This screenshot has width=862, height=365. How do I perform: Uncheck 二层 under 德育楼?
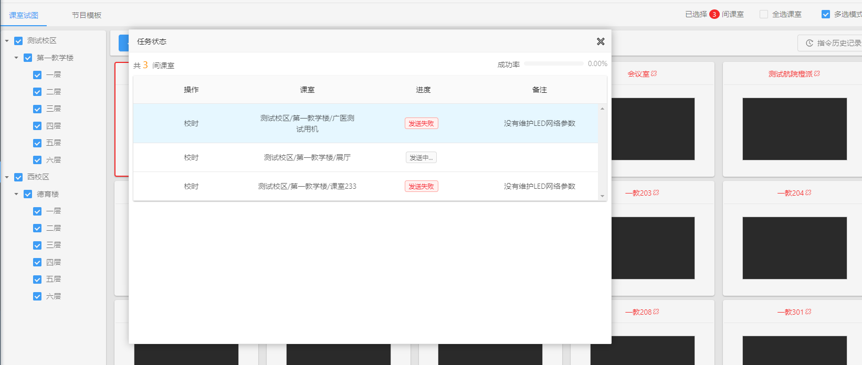click(x=37, y=228)
